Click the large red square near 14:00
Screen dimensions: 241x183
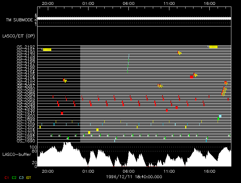click(192, 77)
